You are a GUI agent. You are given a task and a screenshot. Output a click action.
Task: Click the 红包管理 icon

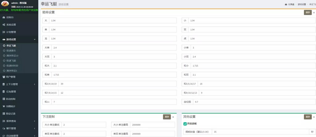[4, 92]
